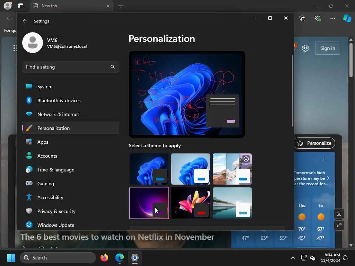The image size is (355, 266).
Task: Open Copilot icon in Edge toolbar
Action: [x=347, y=18]
